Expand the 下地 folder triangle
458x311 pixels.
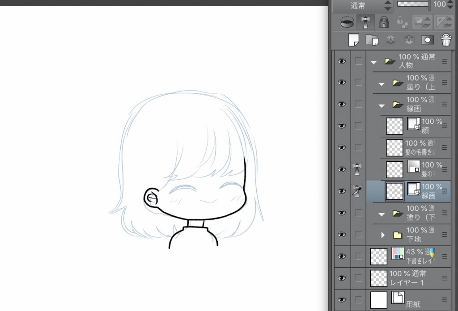(382, 235)
